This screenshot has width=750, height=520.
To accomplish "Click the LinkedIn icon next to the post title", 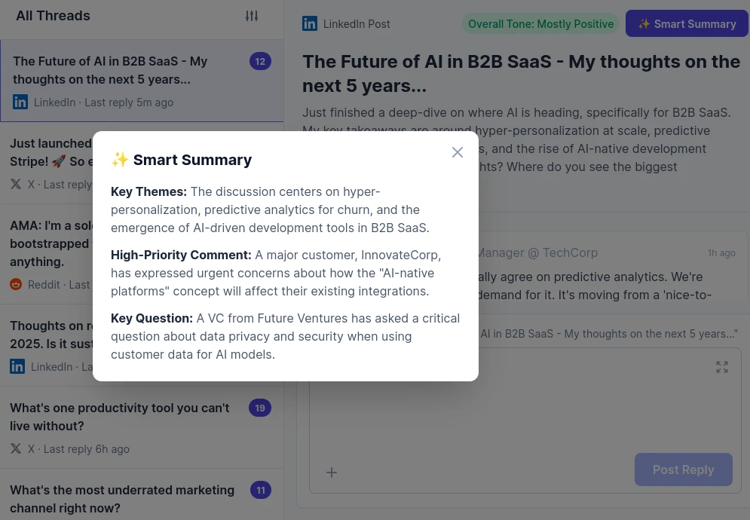I will (x=310, y=23).
